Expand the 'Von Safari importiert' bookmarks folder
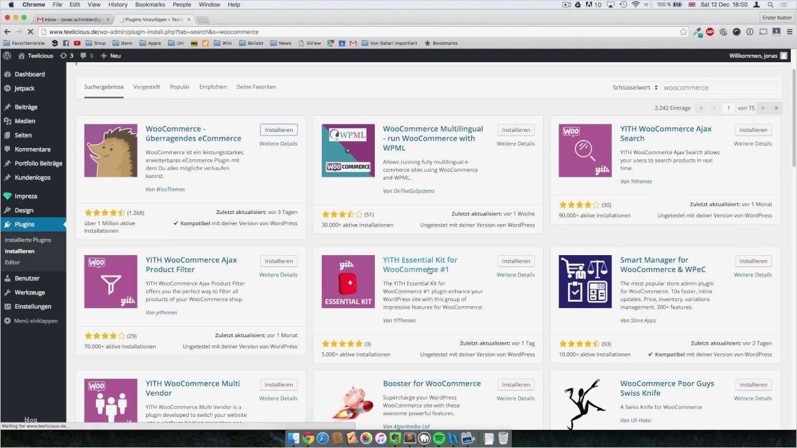Viewport: 797px width, 448px height. (x=389, y=43)
